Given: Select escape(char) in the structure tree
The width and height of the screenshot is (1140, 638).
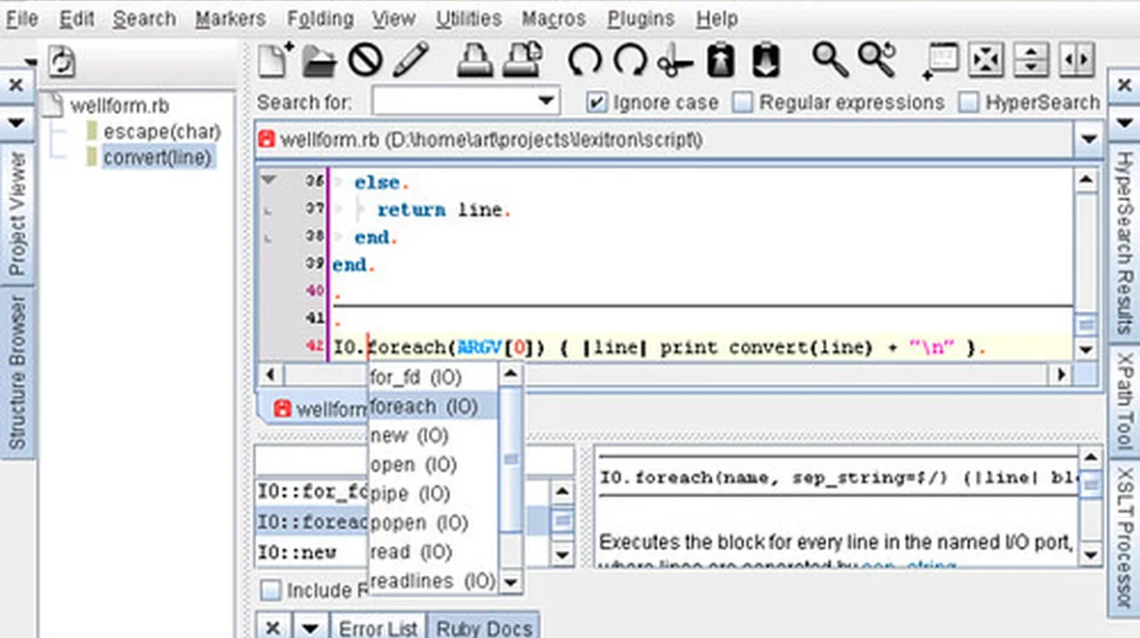Looking at the screenshot, I should click(161, 131).
